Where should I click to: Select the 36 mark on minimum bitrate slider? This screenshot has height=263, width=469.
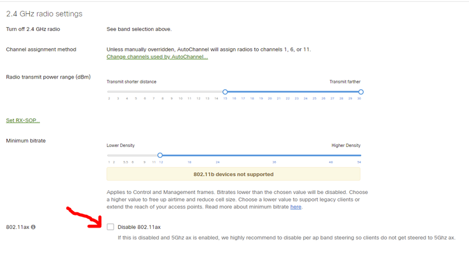click(x=274, y=162)
